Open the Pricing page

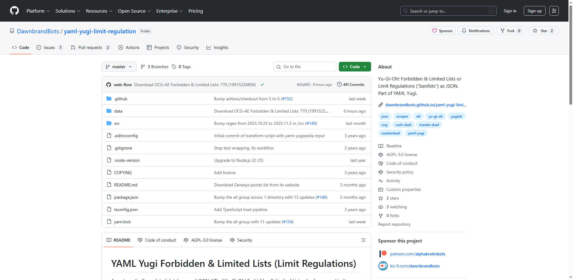(x=196, y=11)
